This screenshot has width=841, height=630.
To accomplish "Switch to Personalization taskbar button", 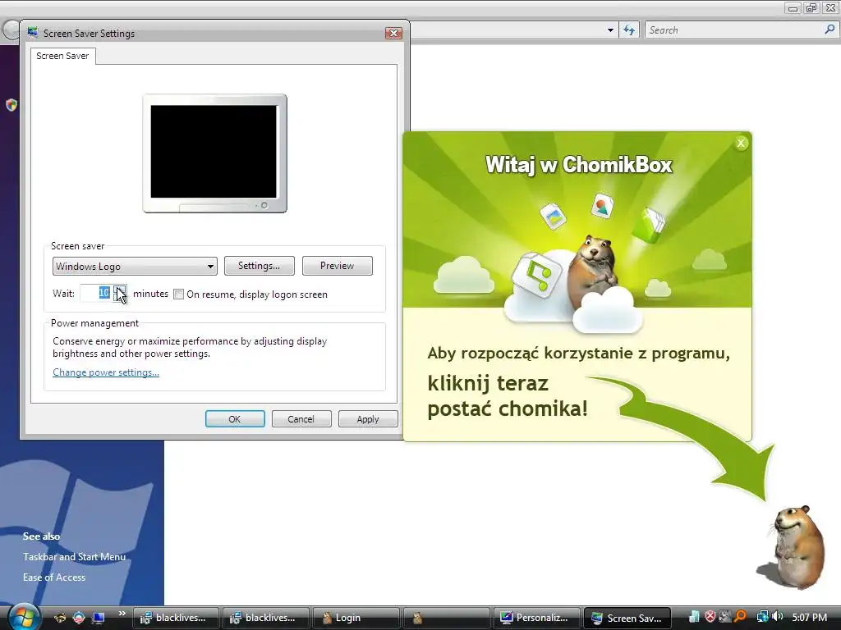I will pos(537,618).
